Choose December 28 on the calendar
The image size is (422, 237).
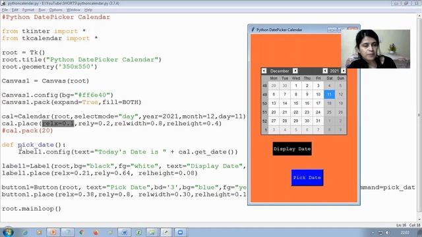click(285, 121)
